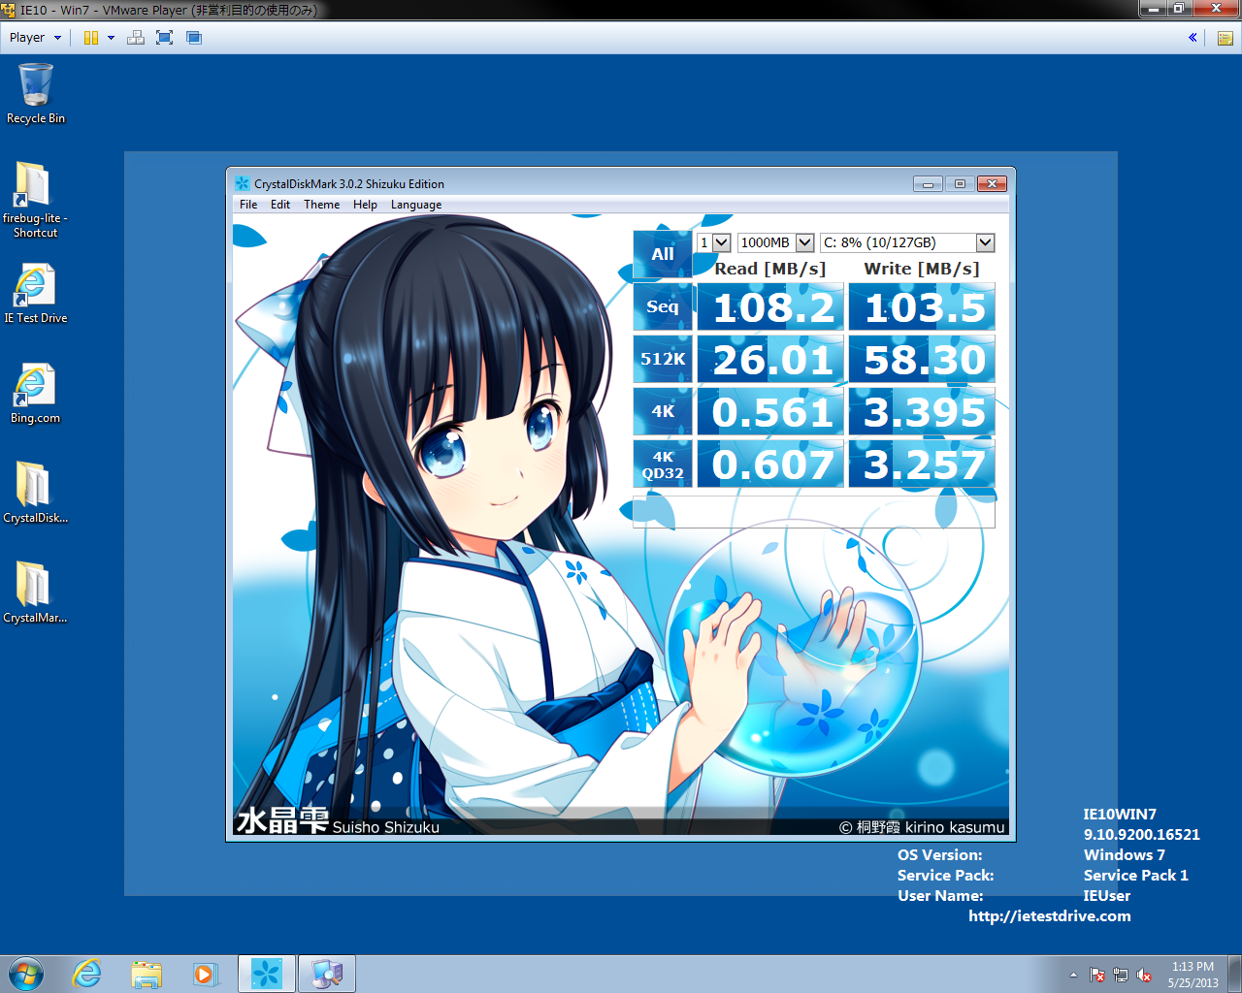Click the computer-with-magnifier taskbar app button
The height and width of the screenshot is (993, 1242).
pos(327,974)
